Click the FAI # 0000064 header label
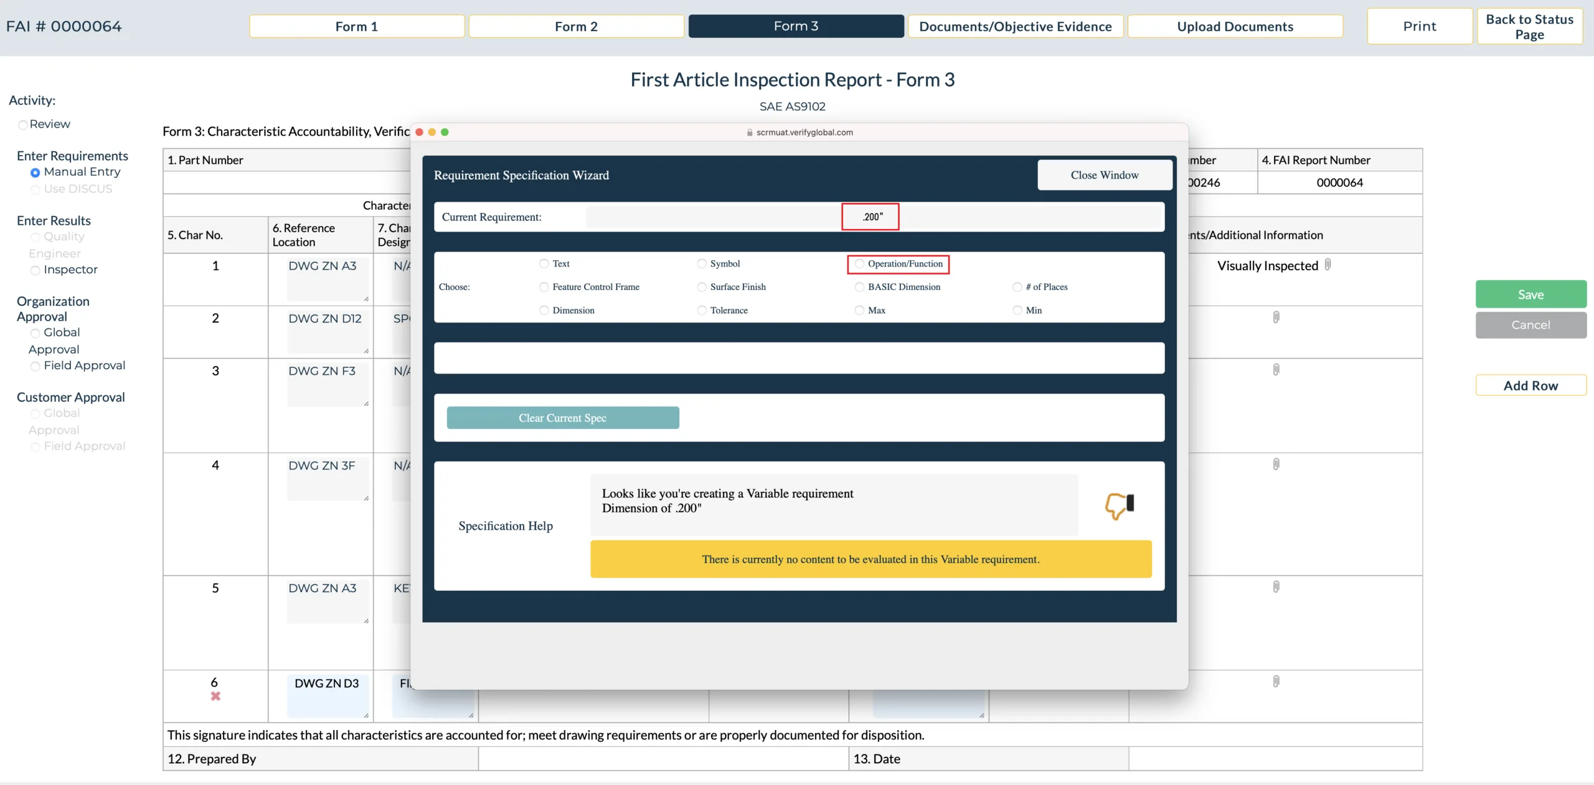The image size is (1594, 785). 64,26
